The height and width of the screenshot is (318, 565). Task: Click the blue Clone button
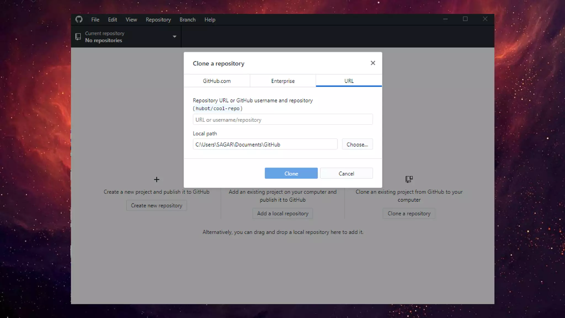pyautogui.click(x=291, y=173)
